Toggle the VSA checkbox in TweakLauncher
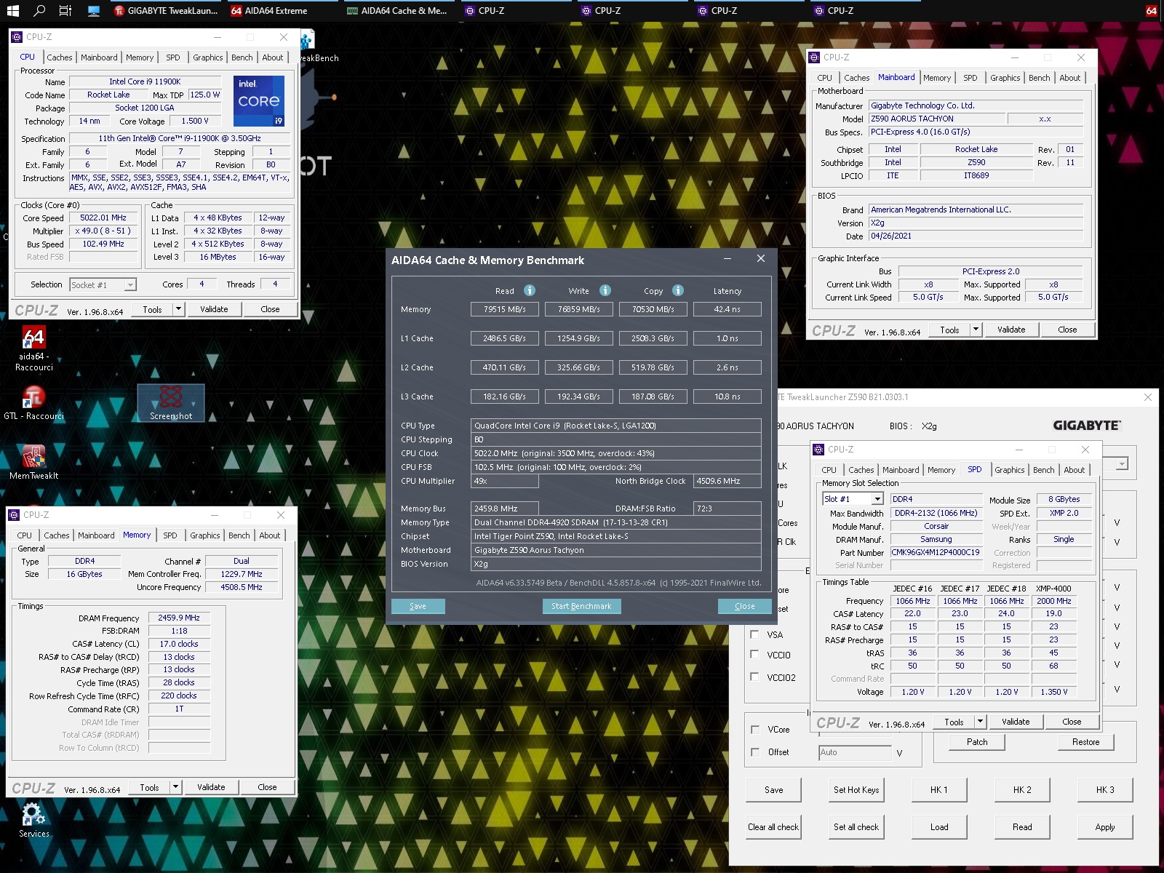The image size is (1164, 873). [755, 634]
